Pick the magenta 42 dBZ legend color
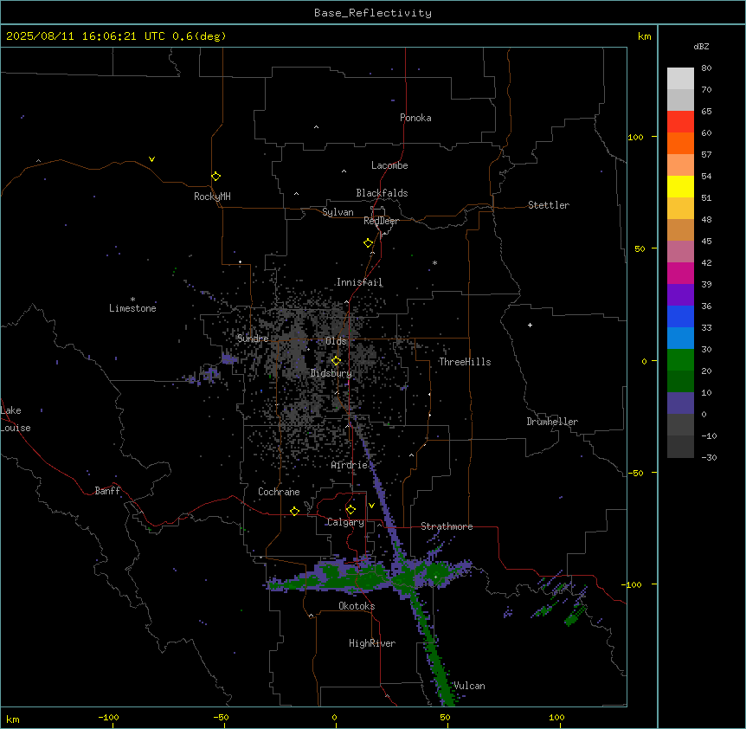 pyautogui.click(x=680, y=273)
